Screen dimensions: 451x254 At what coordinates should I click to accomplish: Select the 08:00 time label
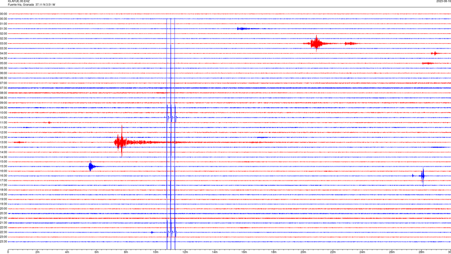pyautogui.click(x=3, y=93)
